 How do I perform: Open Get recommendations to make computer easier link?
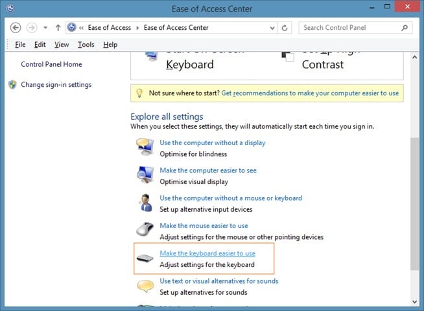[310, 93]
